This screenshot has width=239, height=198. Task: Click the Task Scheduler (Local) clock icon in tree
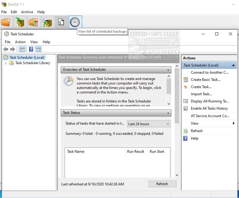click(6, 57)
